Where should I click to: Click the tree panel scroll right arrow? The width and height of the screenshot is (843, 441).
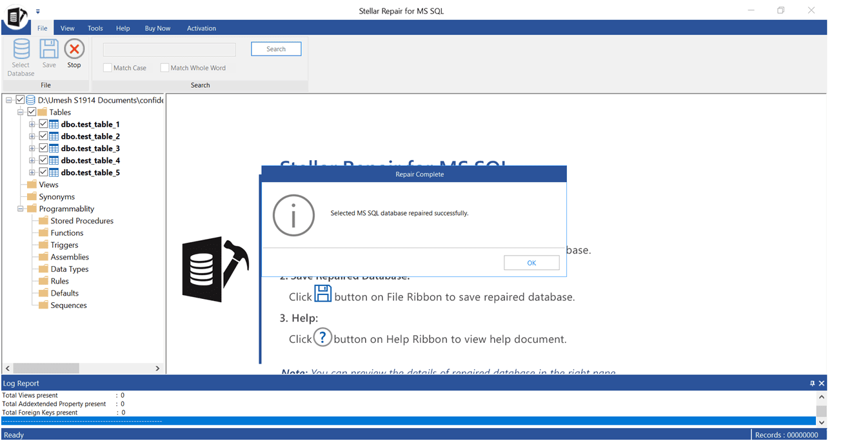157,368
